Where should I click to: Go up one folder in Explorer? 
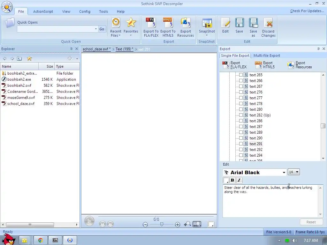coord(19,59)
